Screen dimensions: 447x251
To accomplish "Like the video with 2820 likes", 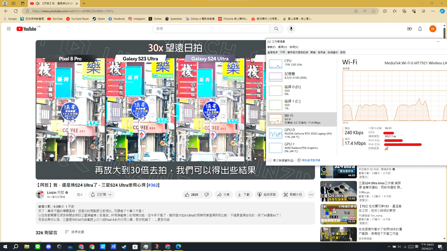I will tap(192, 195).
